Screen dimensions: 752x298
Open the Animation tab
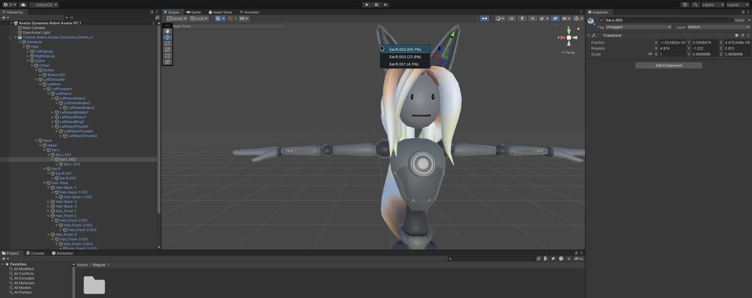(x=63, y=253)
